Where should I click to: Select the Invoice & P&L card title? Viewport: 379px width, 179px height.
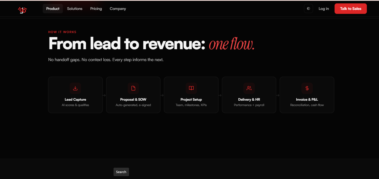pyautogui.click(x=307, y=100)
